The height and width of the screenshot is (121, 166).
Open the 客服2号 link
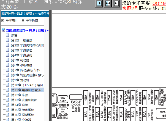[130, 8]
